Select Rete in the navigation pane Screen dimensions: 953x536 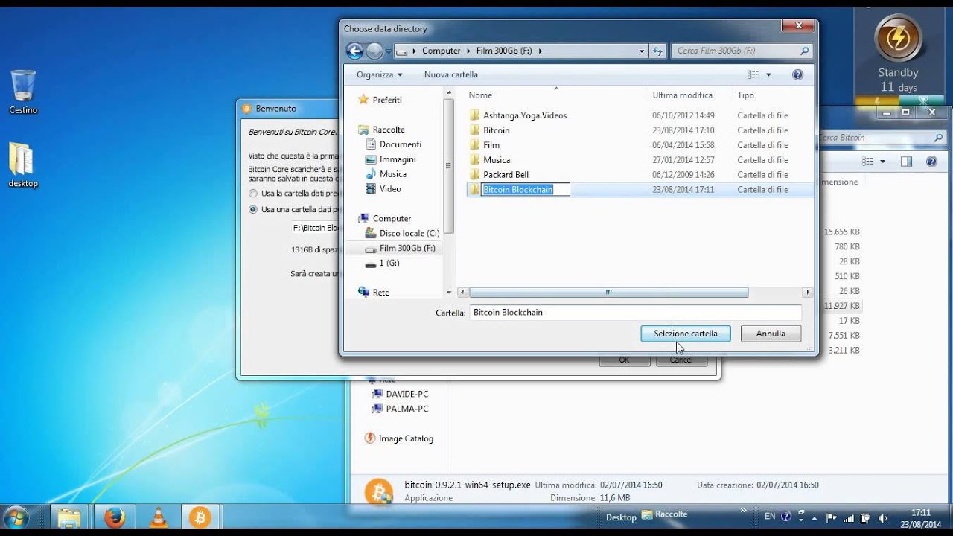click(x=380, y=293)
